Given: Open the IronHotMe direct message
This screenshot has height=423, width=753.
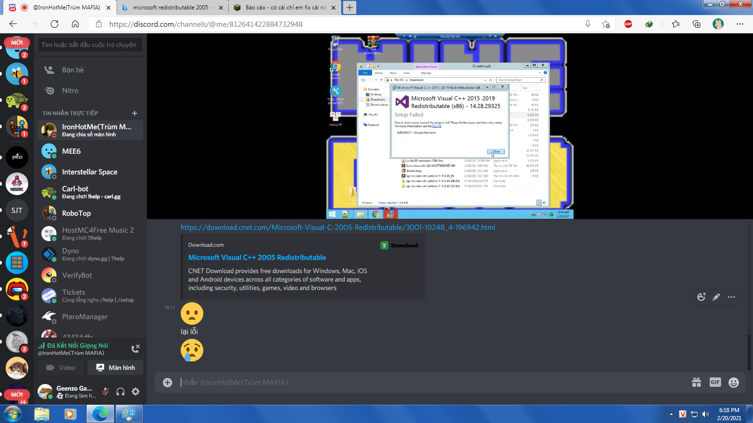Looking at the screenshot, I should [x=90, y=130].
